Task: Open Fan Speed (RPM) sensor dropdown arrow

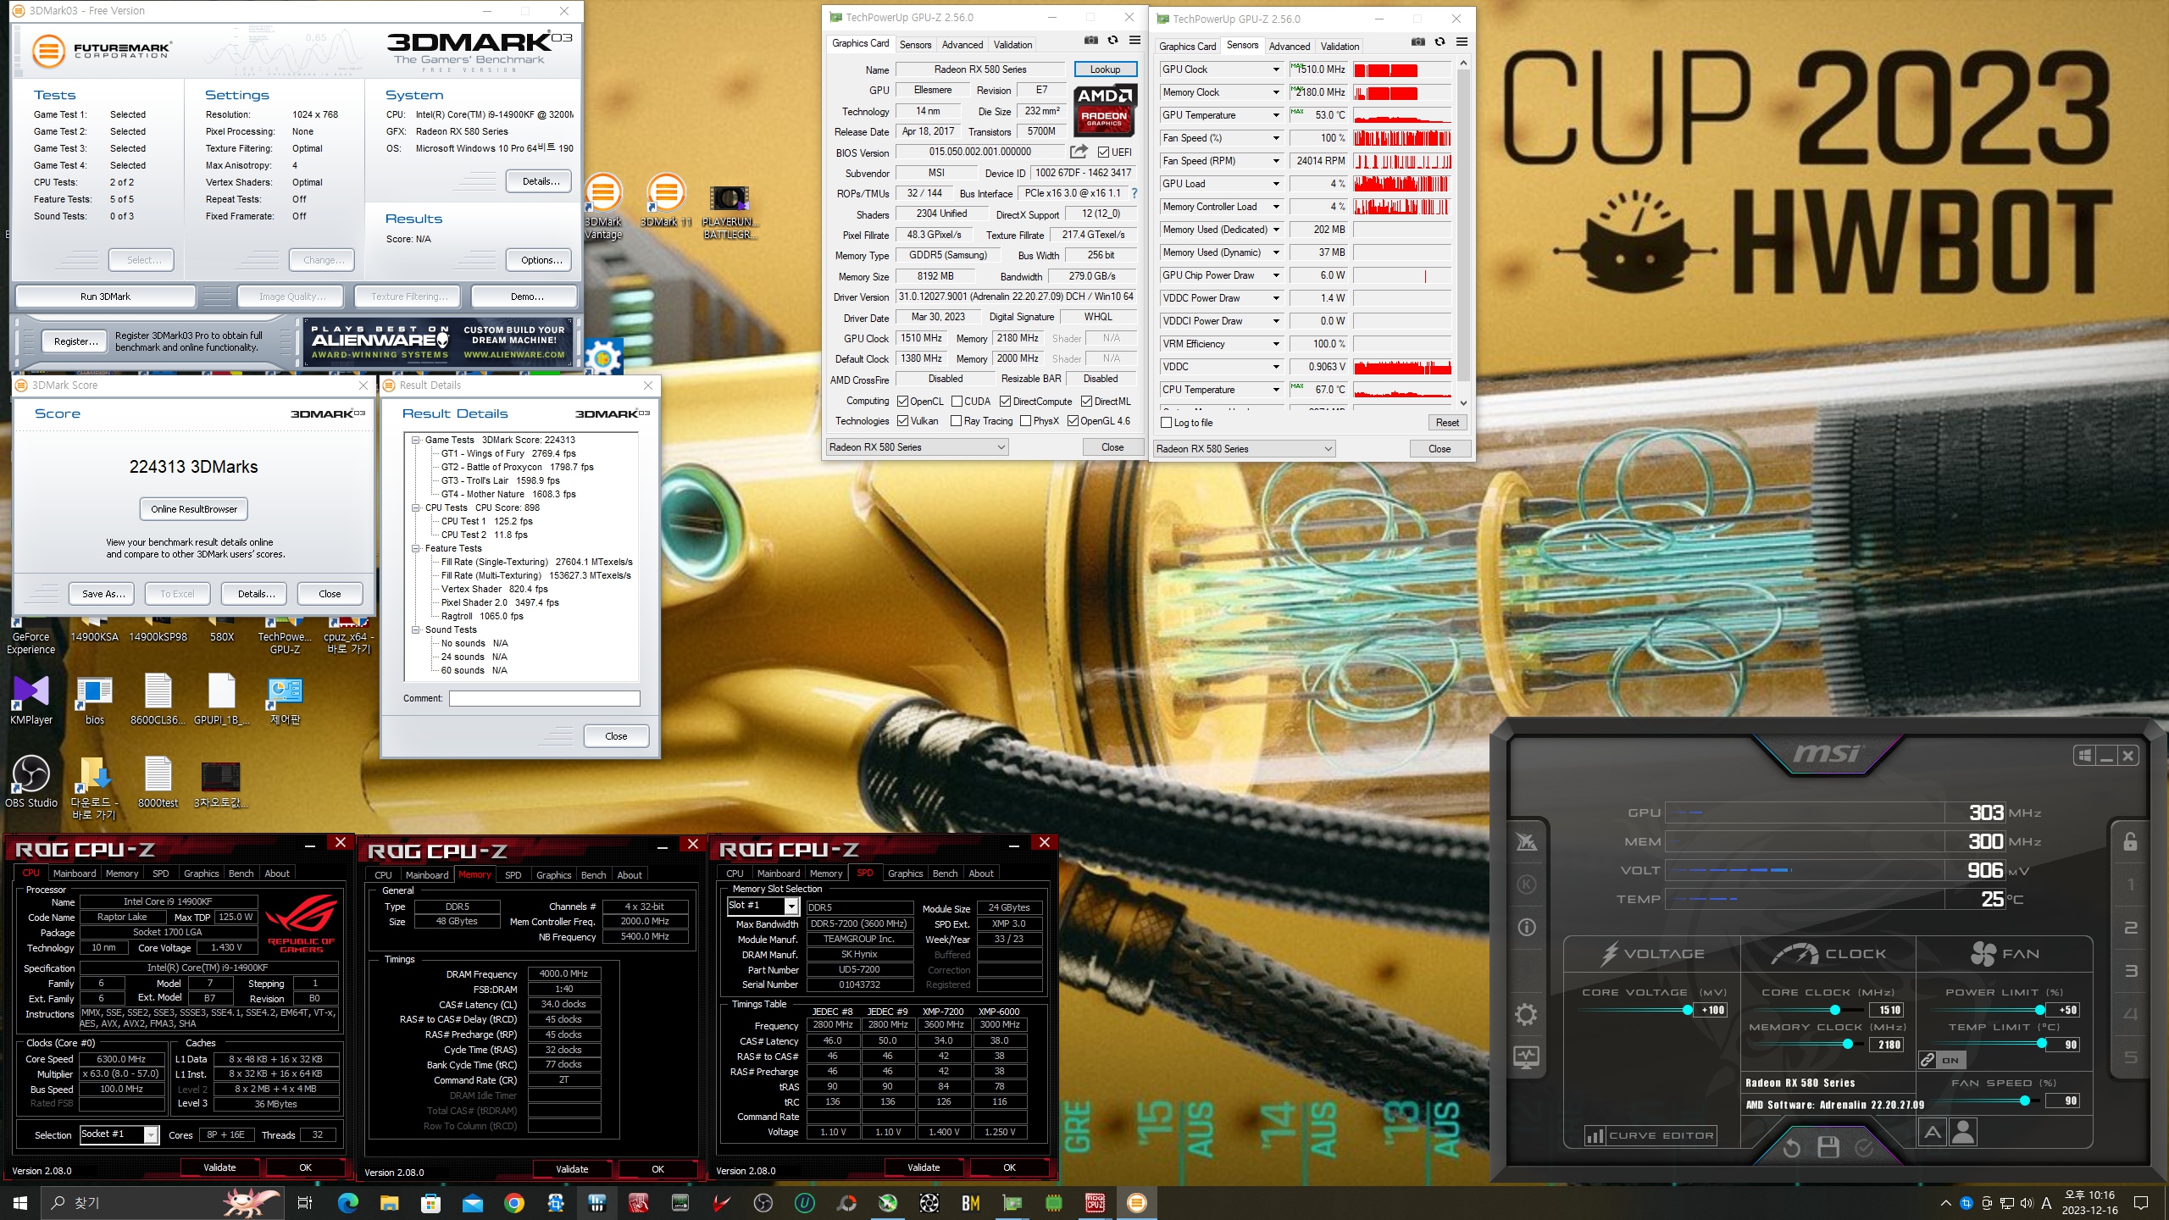Action: [1275, 161]
